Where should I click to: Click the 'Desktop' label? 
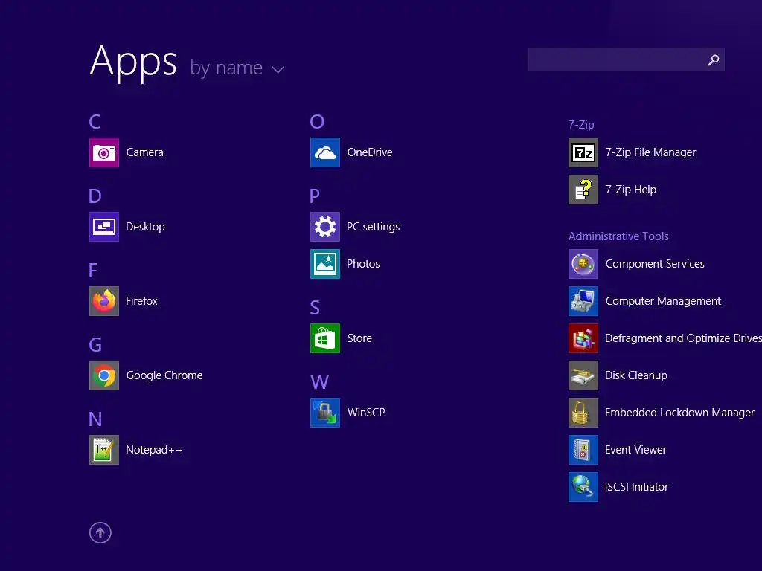145,227
